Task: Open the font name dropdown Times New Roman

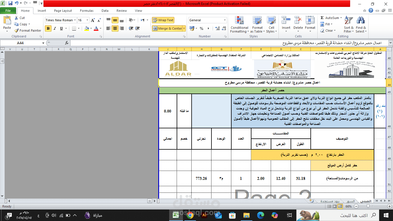Action: pos(75,20)
